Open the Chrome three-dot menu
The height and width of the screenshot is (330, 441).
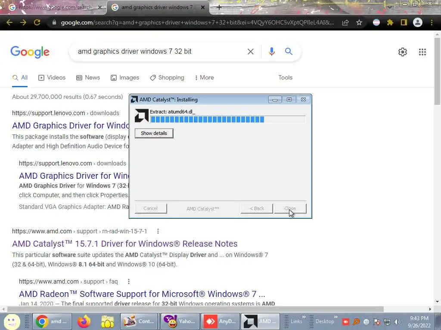point(432,22)
